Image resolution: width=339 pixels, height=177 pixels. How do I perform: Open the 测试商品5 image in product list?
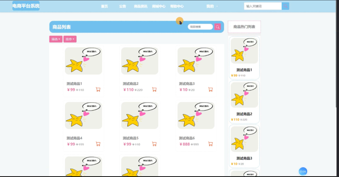[140, 116]
